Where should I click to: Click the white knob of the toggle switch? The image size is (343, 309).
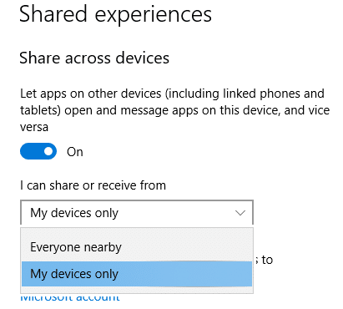pos(48,151)
